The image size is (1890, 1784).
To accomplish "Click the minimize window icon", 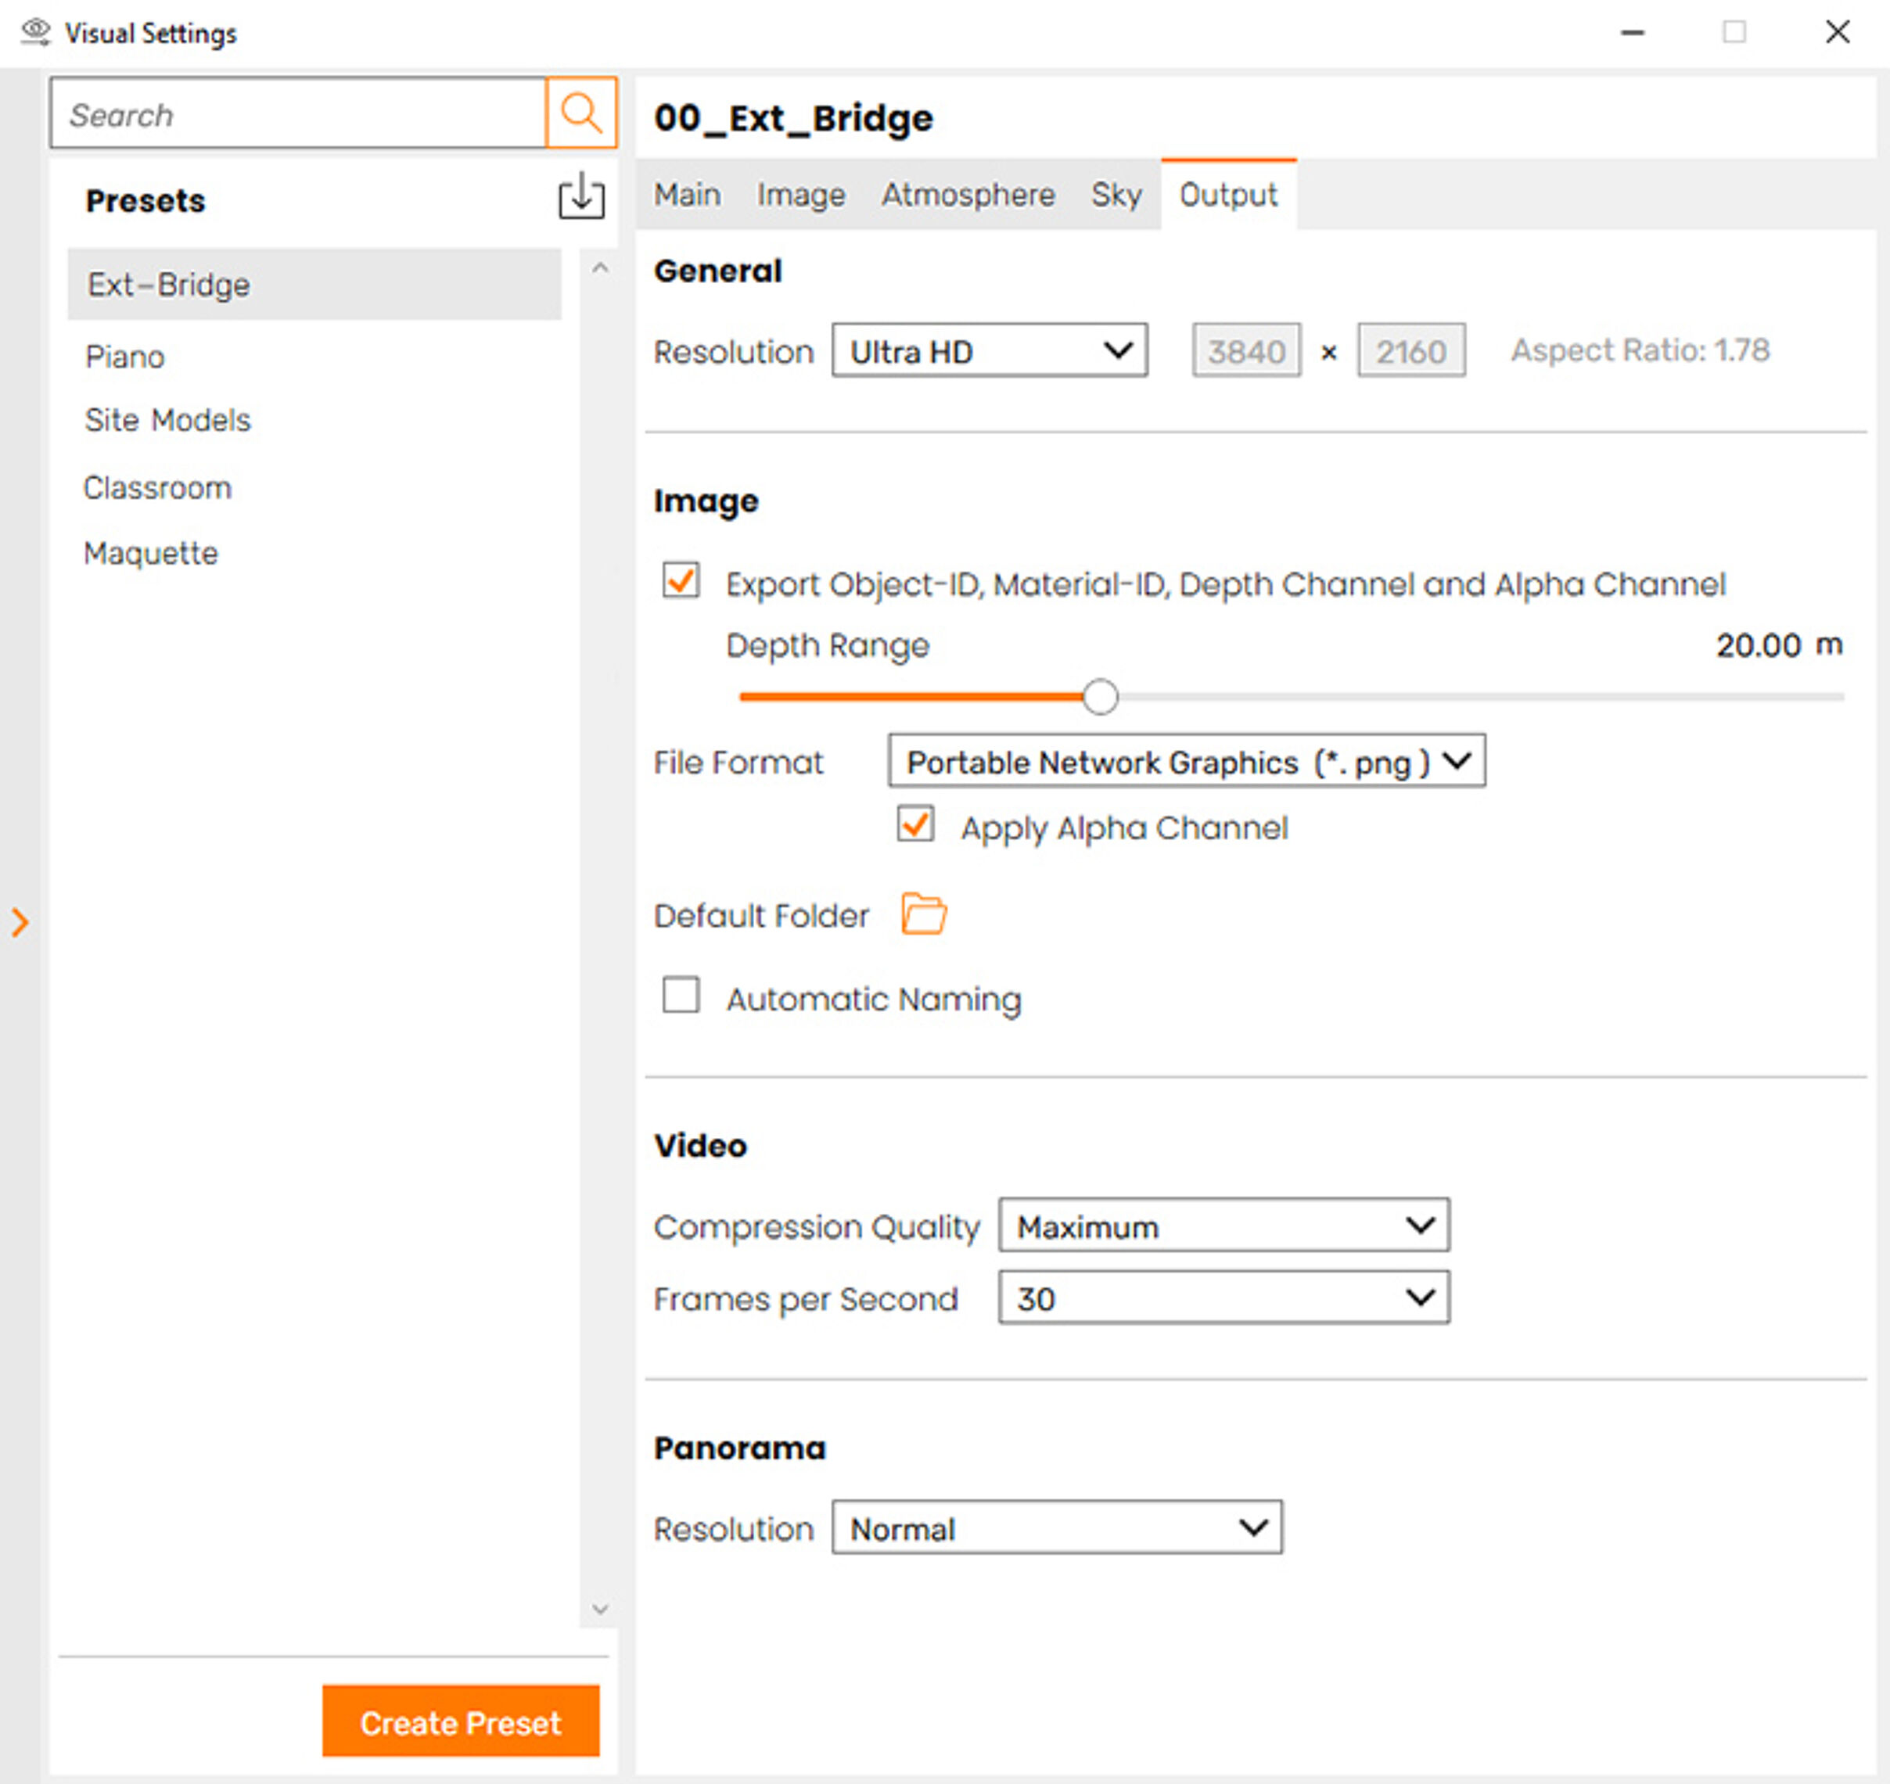I will click(x=1632, y=32).
